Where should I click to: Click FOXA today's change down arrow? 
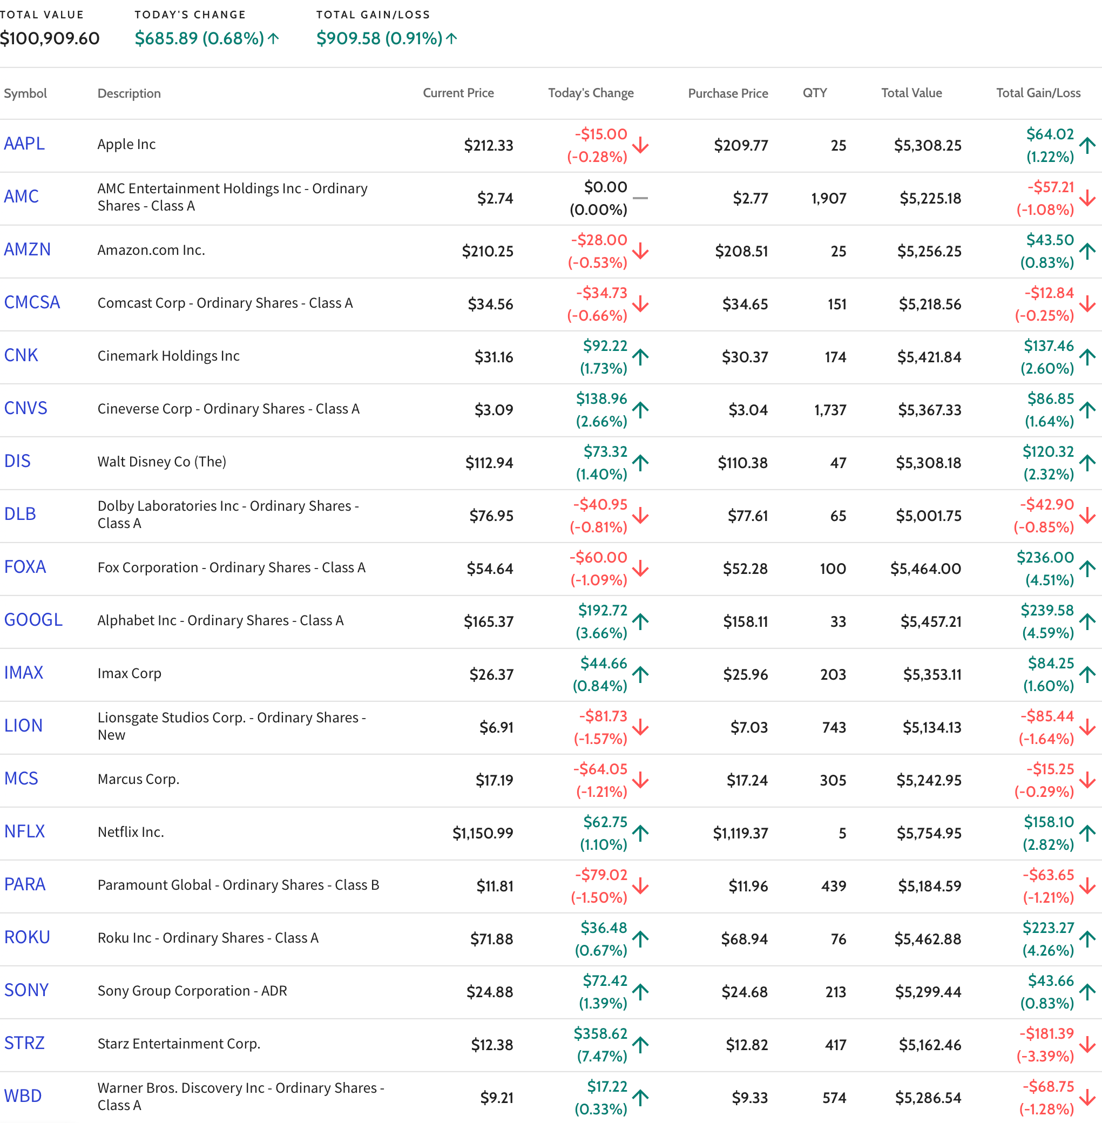640,569
